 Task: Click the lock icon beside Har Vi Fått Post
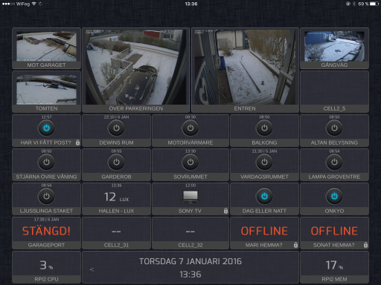click(x=77, y=142)
